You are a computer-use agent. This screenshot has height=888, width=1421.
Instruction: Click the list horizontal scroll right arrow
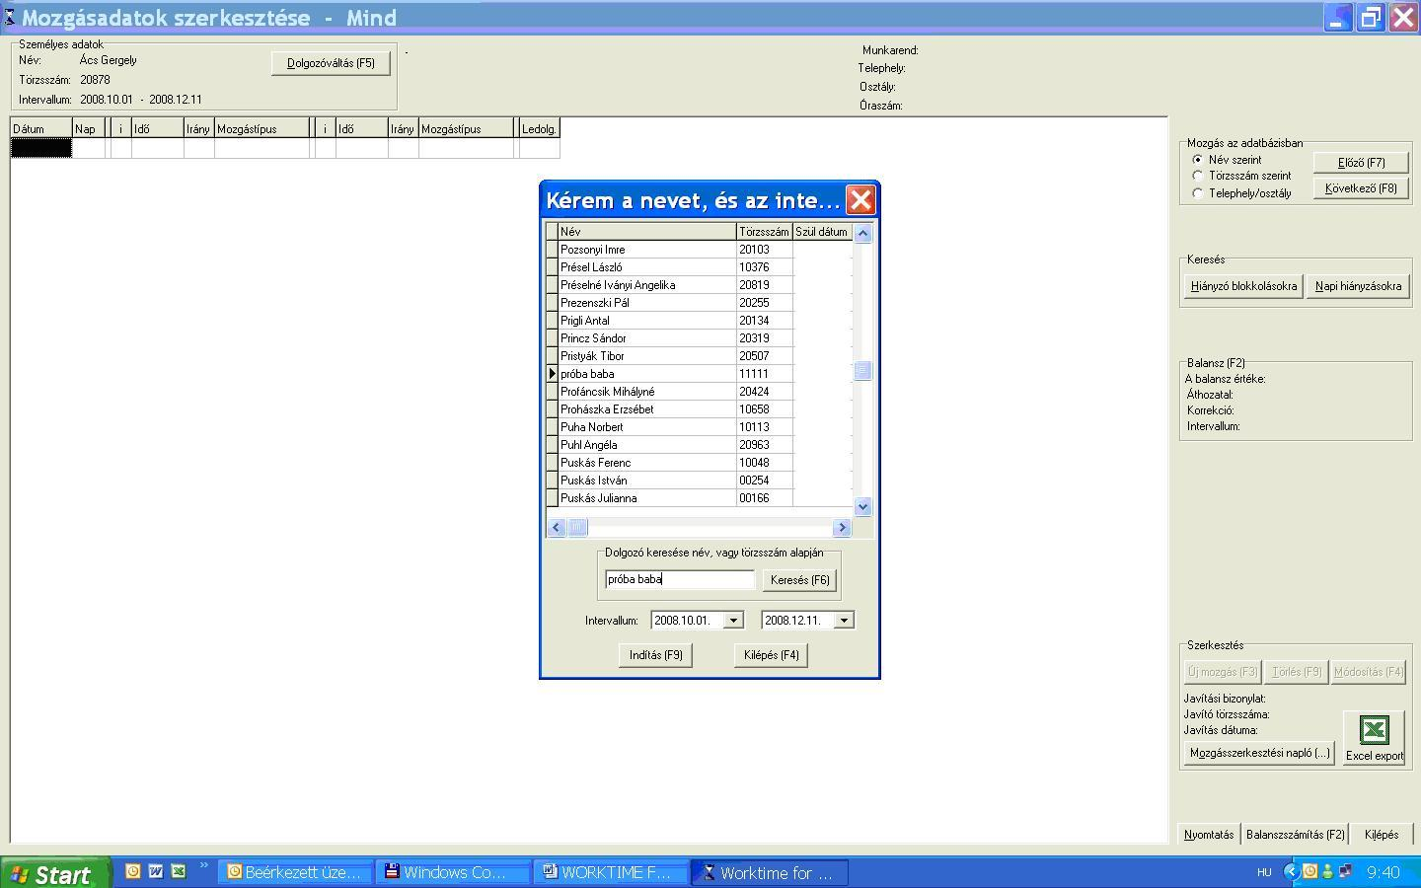pyautogui.click(x=842, y=528)
